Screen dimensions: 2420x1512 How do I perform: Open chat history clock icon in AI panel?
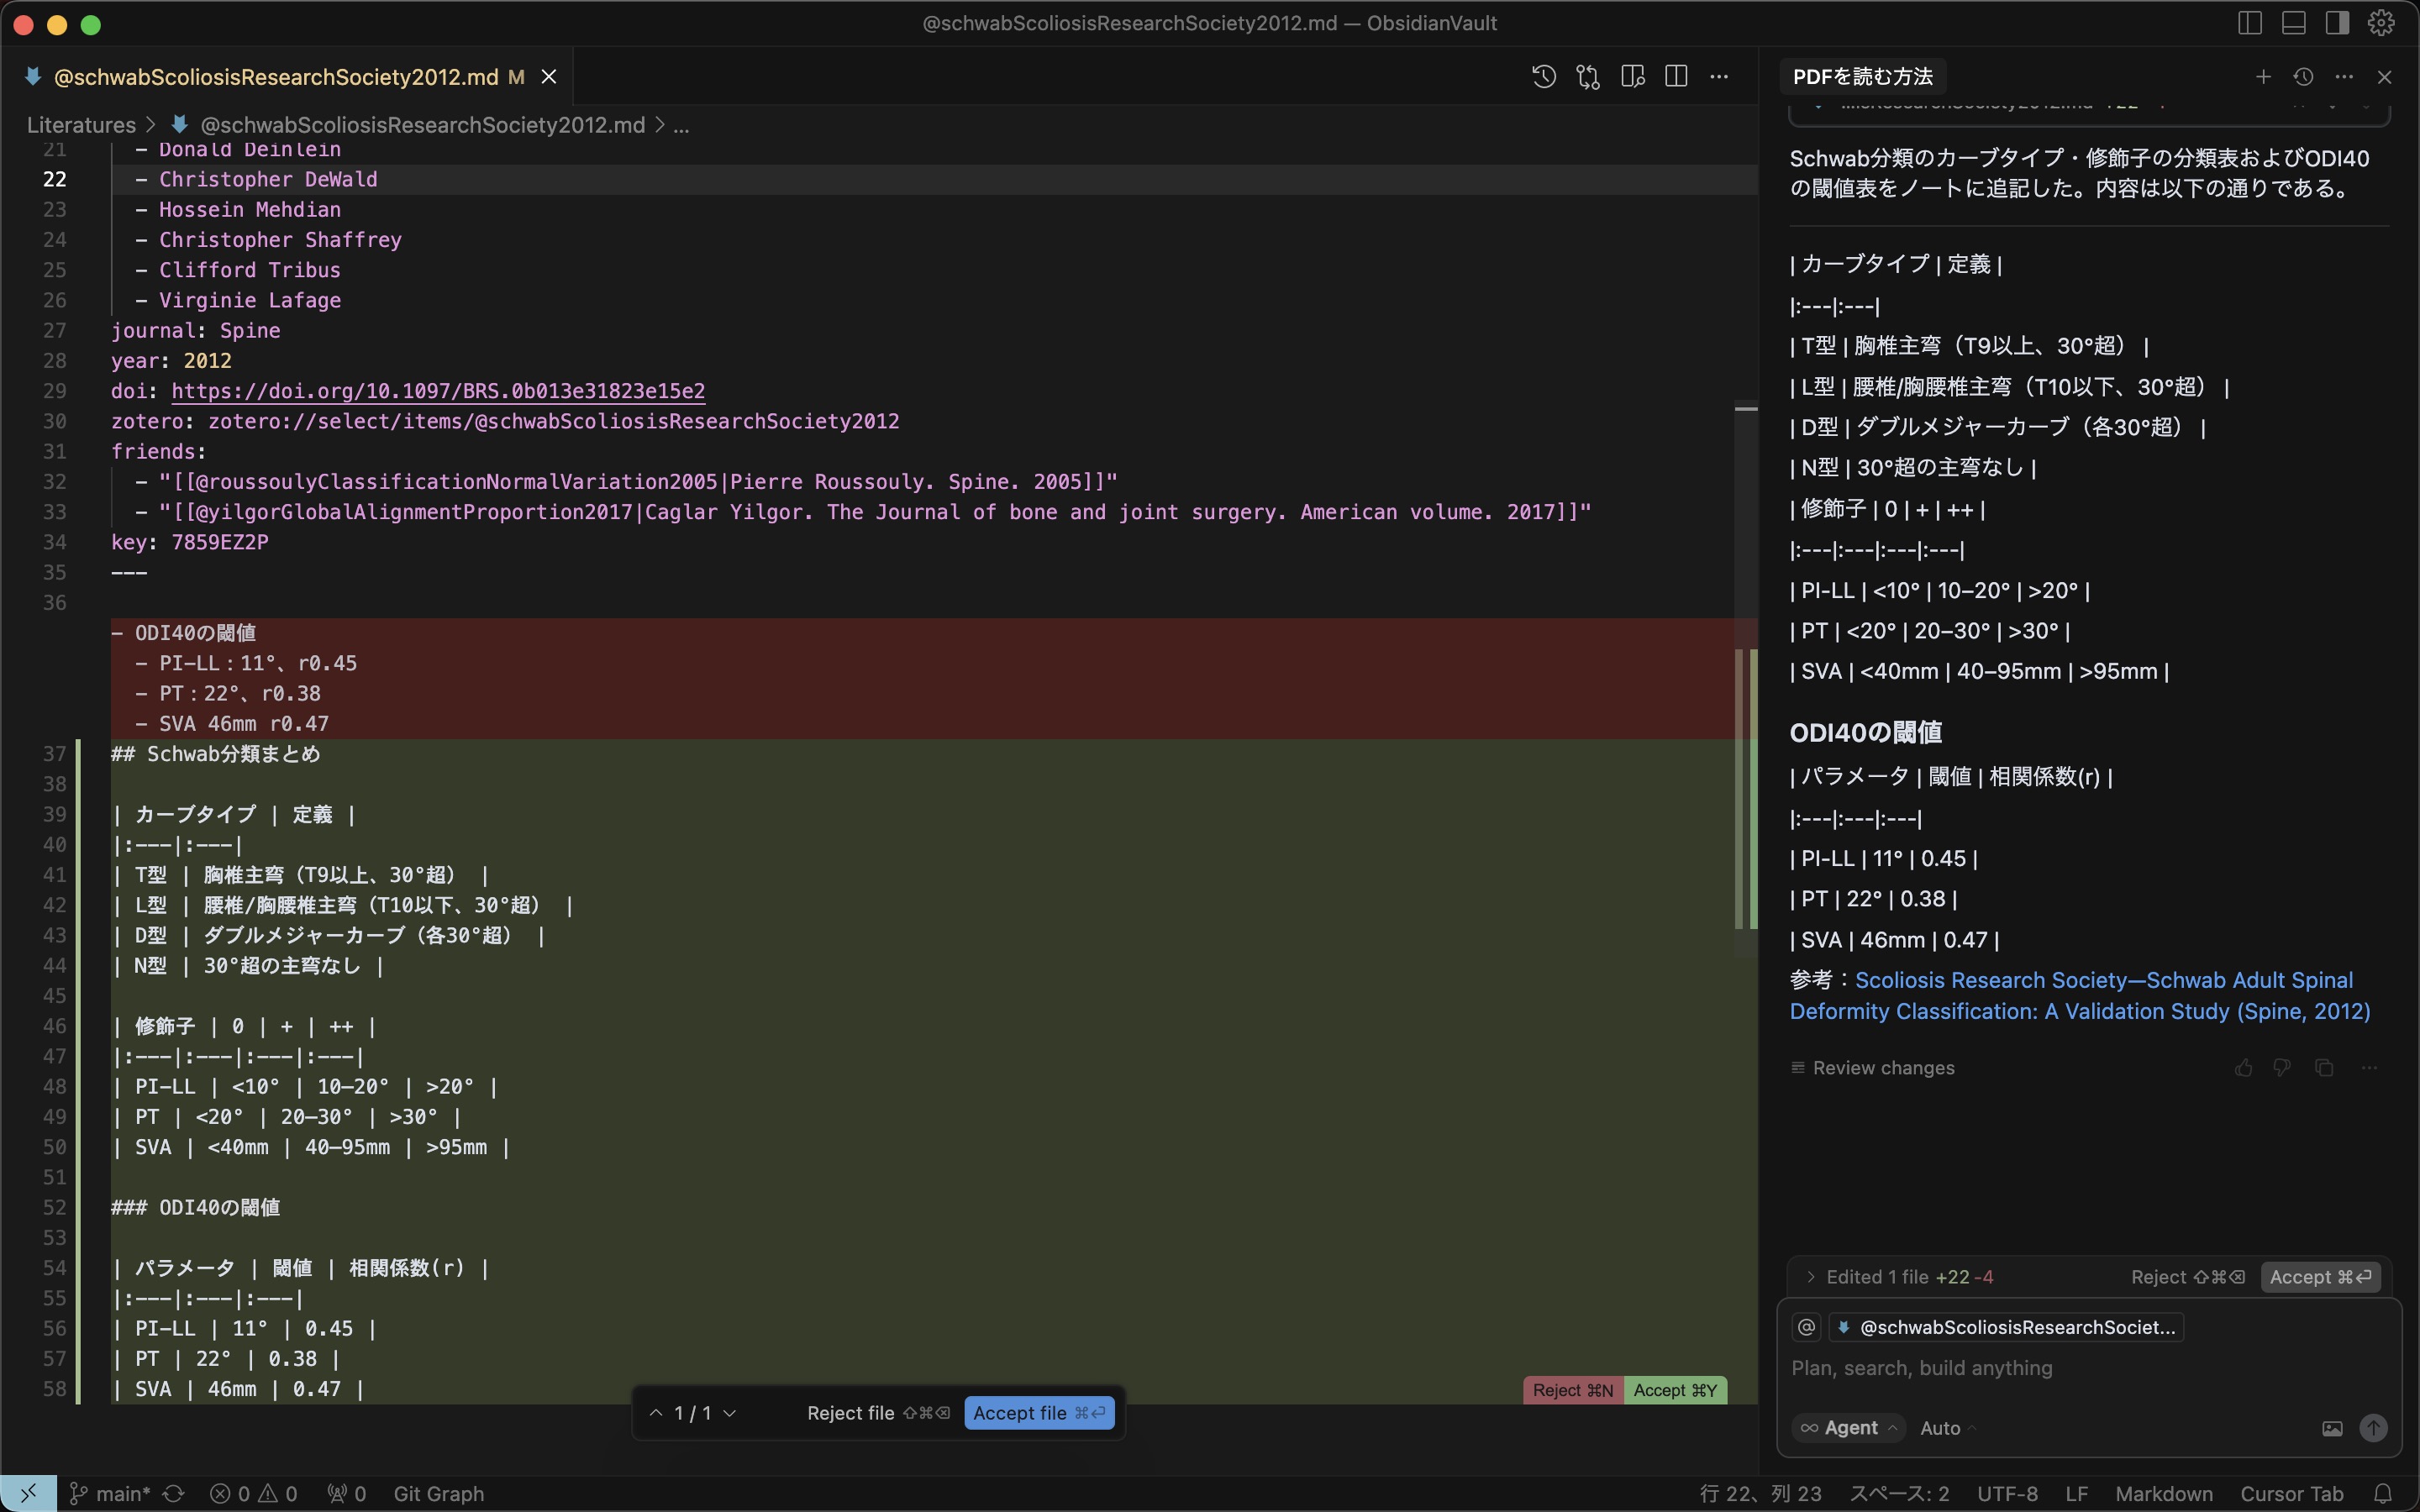pyautogui.click(x=2303, y=76)
